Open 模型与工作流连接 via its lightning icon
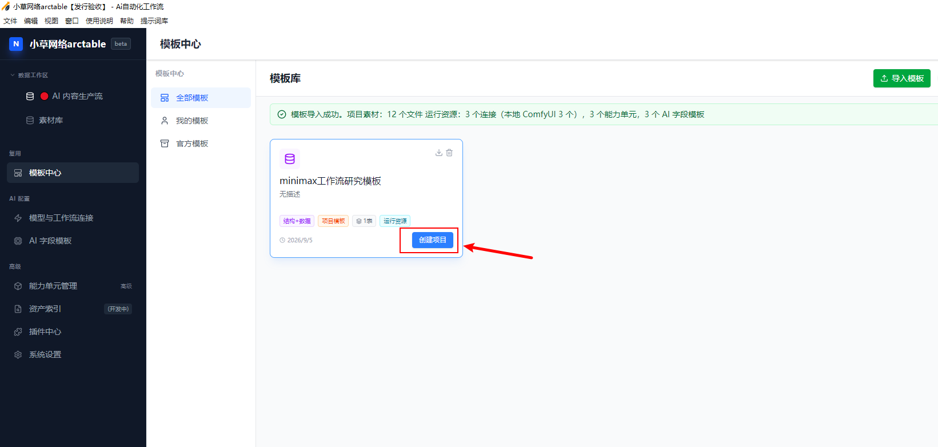The width and height of the screenshot is (938, 447). point(18,218)
